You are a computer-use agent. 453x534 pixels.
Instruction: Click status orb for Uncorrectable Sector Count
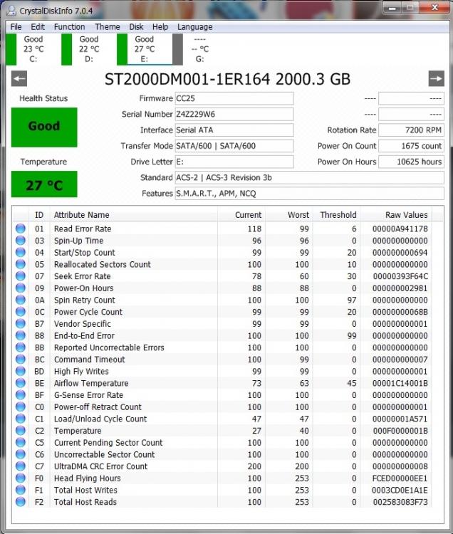(21, 454)
